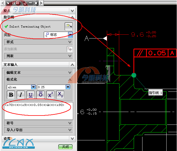Toggle italic text formatting
Image resolution: width=177 pixels, height=151 pixels.
(x=21, y=95)
